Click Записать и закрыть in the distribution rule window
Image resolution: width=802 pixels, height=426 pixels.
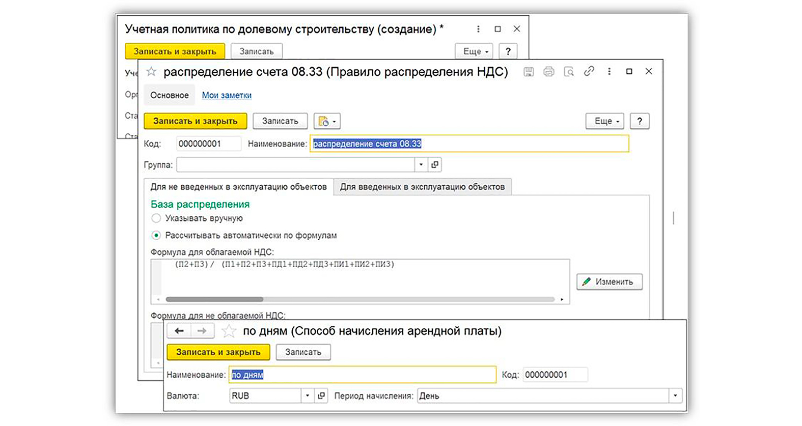pos(196,121)
